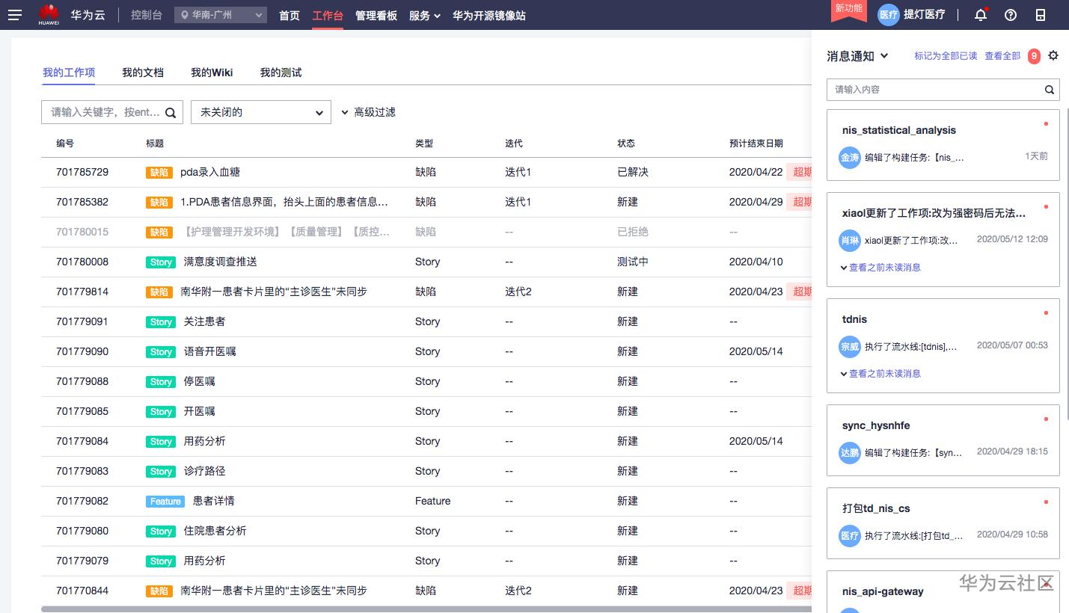Screen dimensions: 1069x613
Task: Expand 查看之前未读消息 under xiaol notification
Action: click(x=880, y=268)
